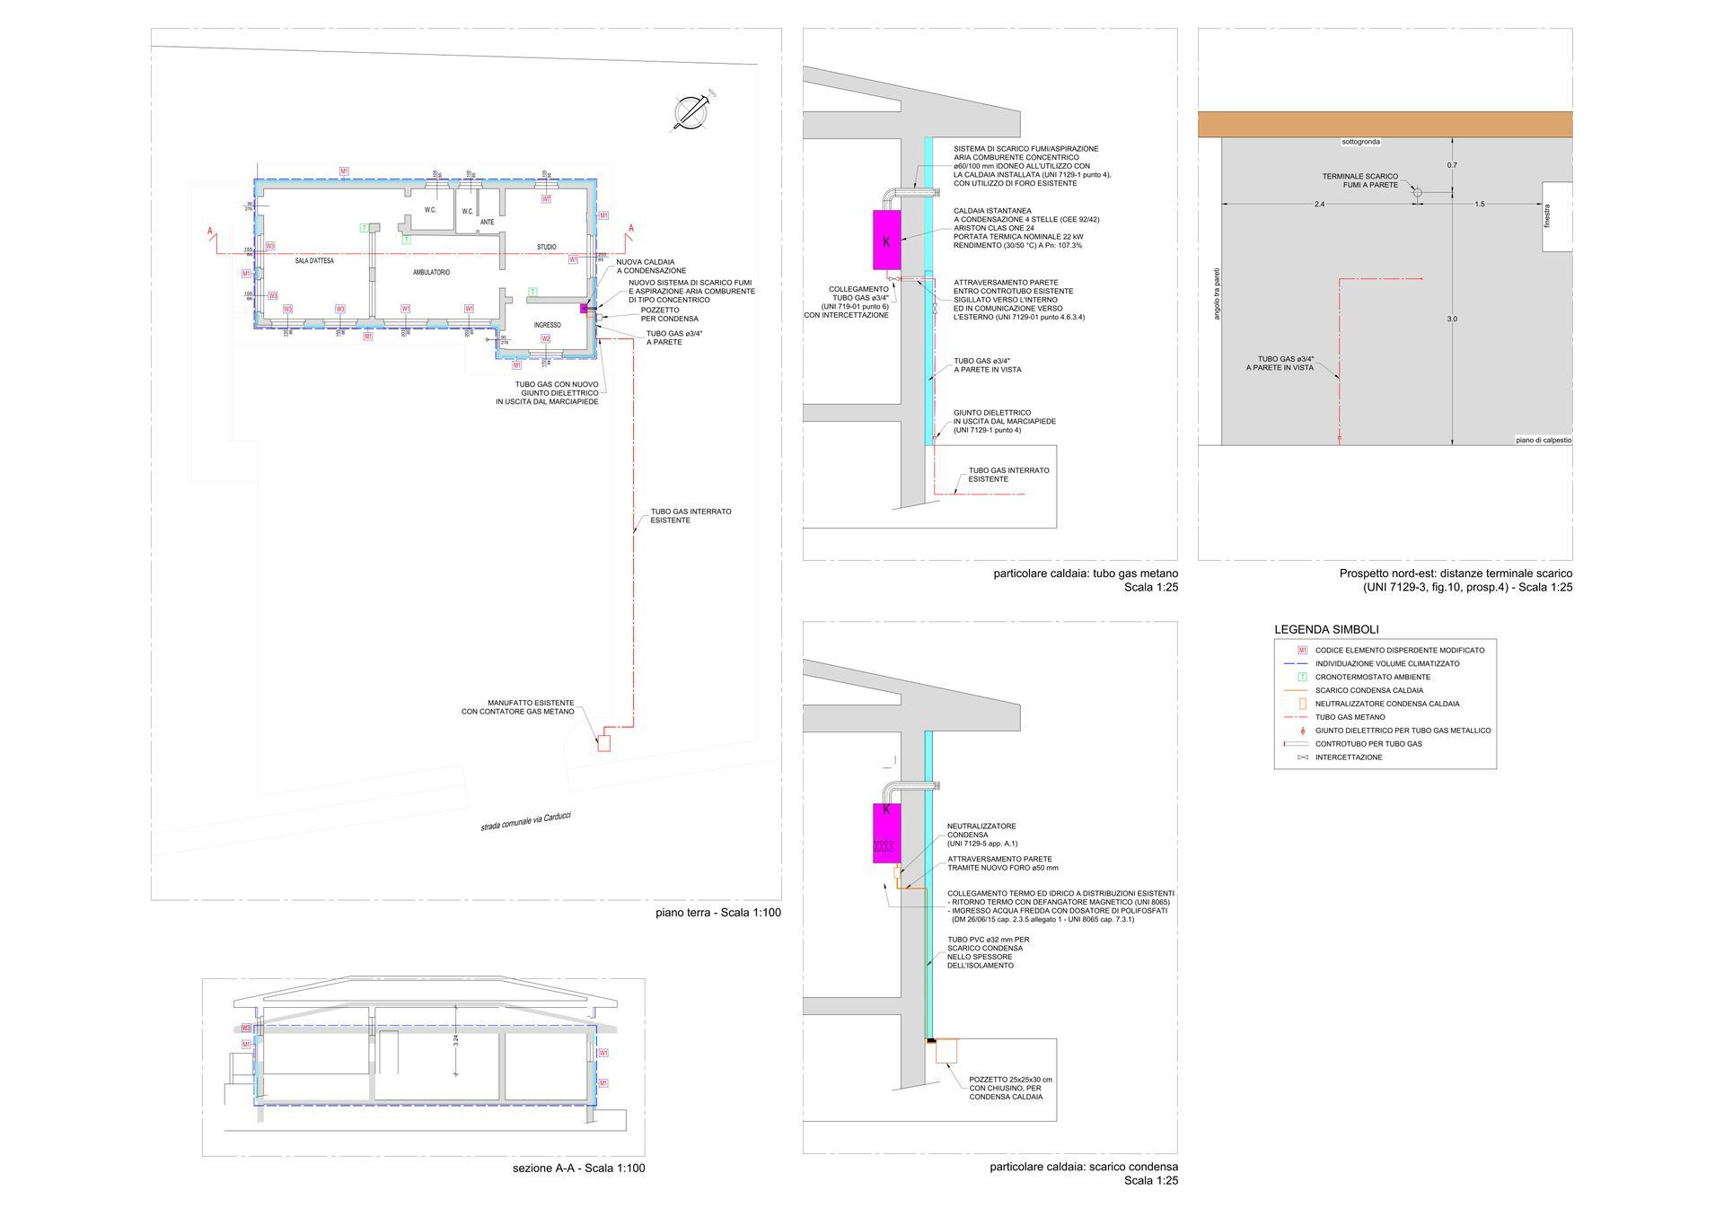The image size is (1724, 1217).
Task: Click the W7 window tag in plan
Action: [x=546, y=198]
